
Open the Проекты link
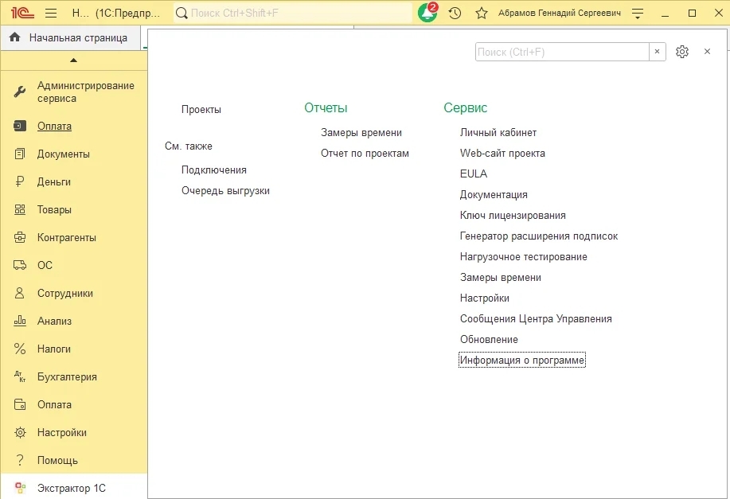click(201, 110)
